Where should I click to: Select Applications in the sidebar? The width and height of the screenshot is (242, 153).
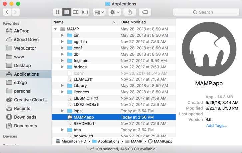pos(26,74)
